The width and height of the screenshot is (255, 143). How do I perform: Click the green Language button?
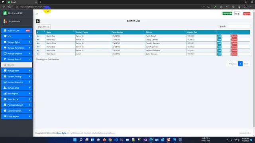(228, 13)
